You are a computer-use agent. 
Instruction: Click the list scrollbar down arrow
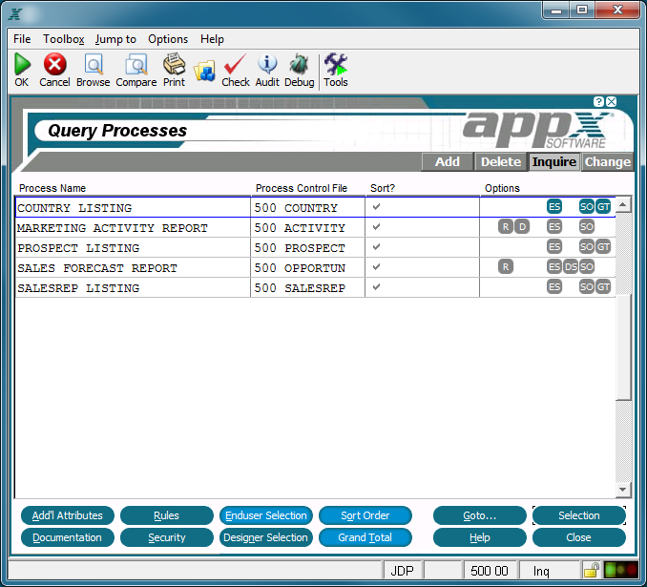pos(623,490)
